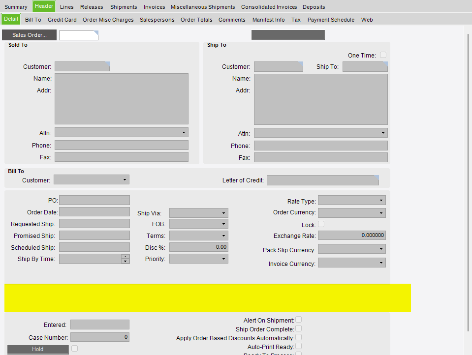The width and height of the screenshot is (472, 355).
Task: Toggle the Auto-Print Ready checkbox
Action: 298,346
